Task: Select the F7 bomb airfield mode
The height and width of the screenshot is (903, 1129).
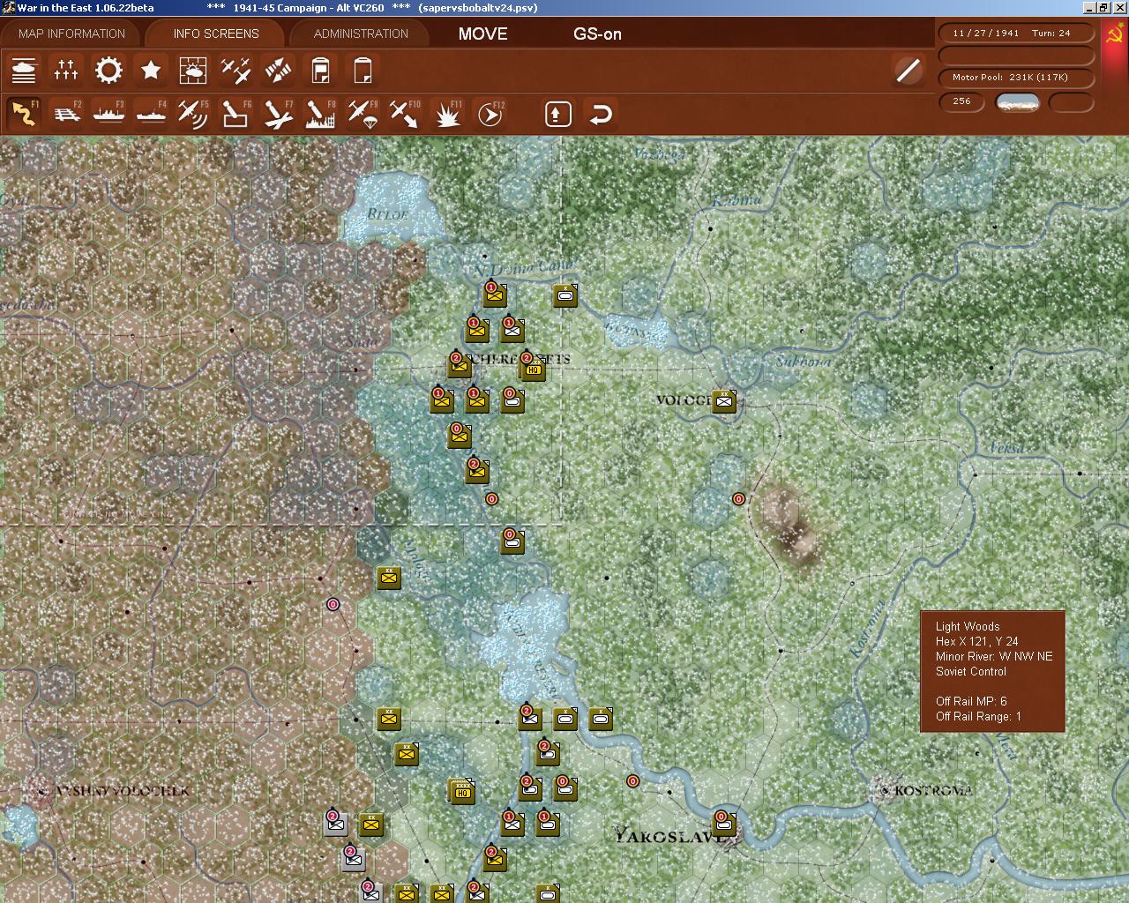Action: (278, 114)
